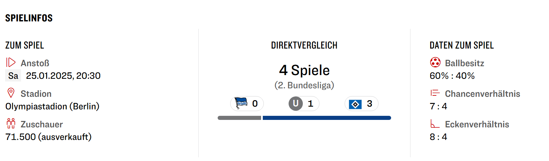Click the Chancenverhältnis bars icon
This screenshot has width=549, height=161.
435,93
